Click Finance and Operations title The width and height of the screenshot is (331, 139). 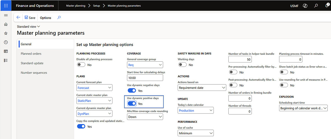pyautogui.click(x=35, y=6)
